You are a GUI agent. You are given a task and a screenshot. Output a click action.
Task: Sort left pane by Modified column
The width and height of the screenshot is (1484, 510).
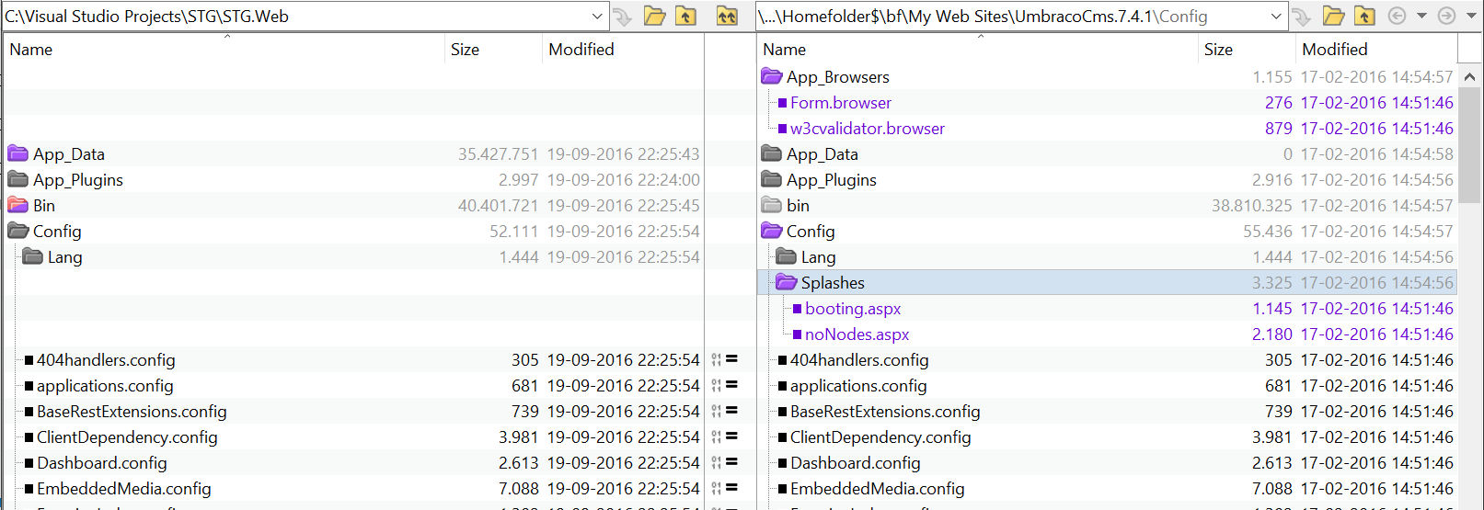[x=623, y=50]
